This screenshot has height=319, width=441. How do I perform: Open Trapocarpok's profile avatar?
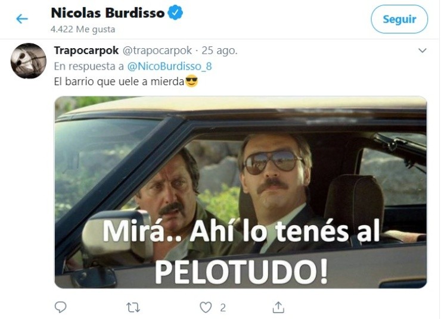point(29,61)
